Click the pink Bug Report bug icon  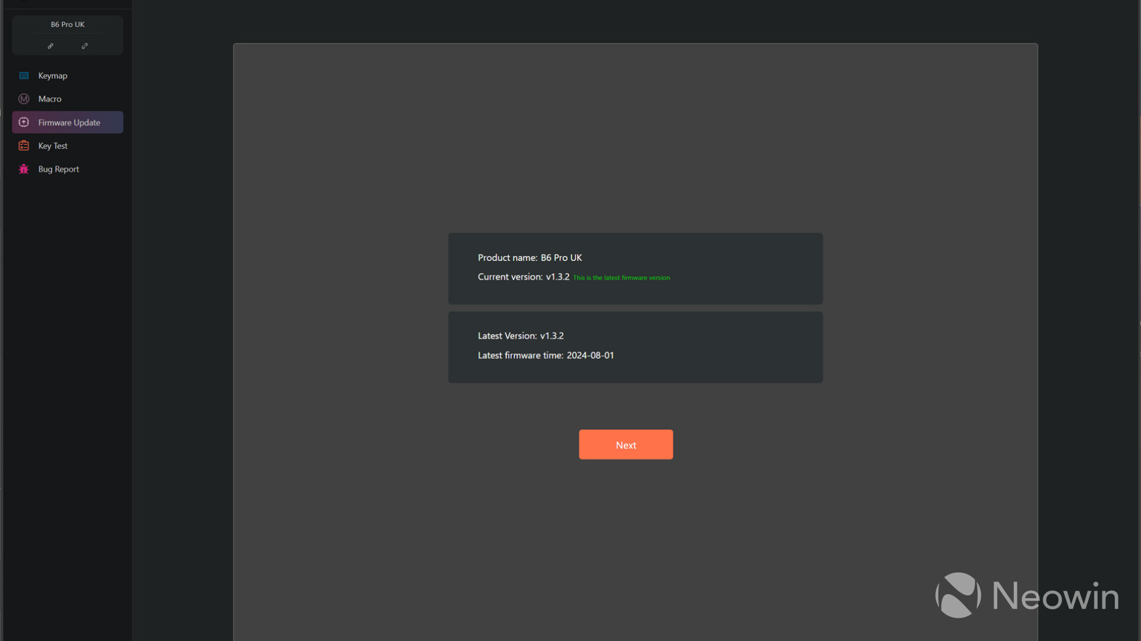[x=24, y=169]
